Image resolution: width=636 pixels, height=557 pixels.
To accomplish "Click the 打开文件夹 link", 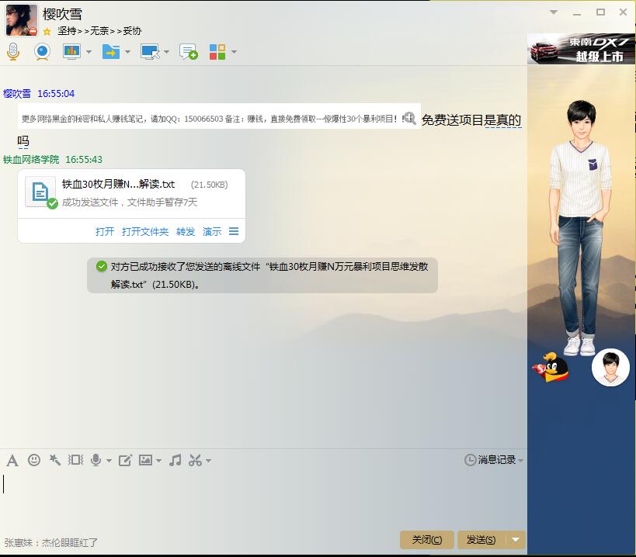I will [x=145, y=231].
